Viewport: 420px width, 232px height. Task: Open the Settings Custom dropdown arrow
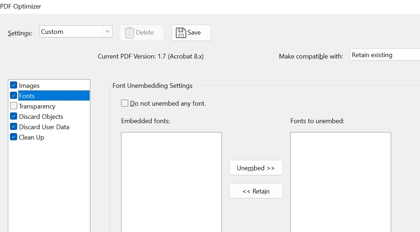tap(107, 31)
